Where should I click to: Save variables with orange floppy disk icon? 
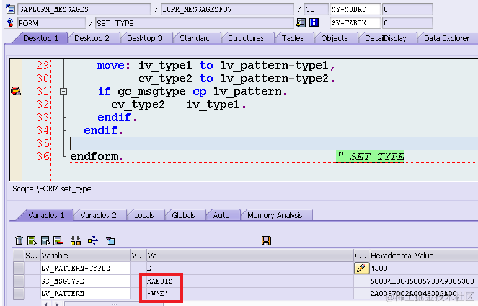[x=266, y=240]
